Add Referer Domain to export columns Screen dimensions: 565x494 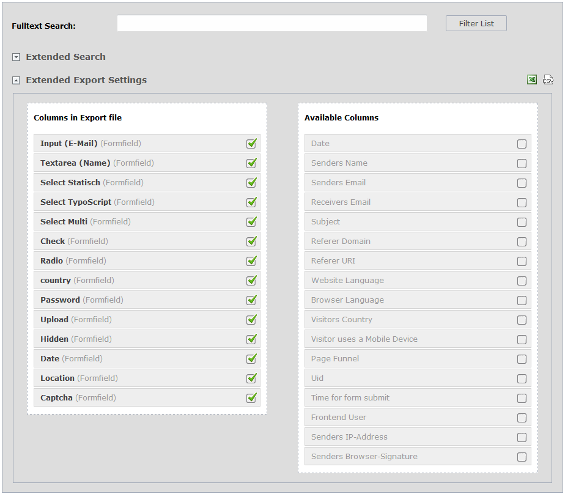pyautogui.click(x=522, y=241)
